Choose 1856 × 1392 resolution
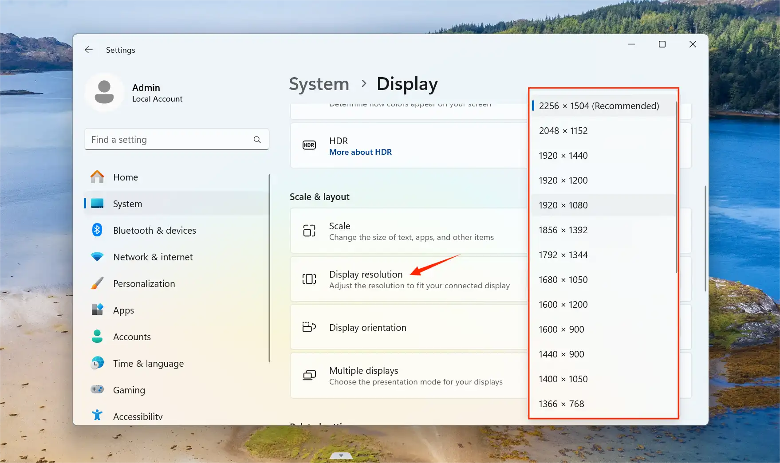 (x=603, y=230)
